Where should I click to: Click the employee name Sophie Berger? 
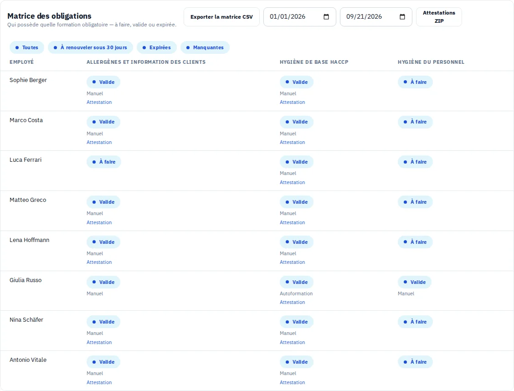tap(28, 80)
